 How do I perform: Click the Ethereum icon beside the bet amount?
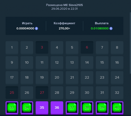[36, 28]
